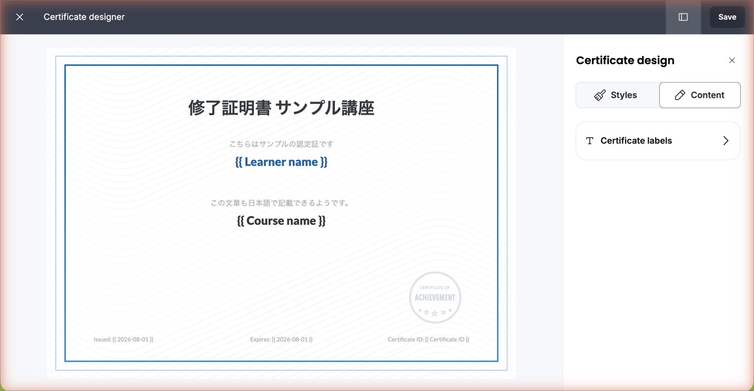Close the Certificate design panel
Image resolution: width=754 pixels, height=391 pixels.
point(732,60)
